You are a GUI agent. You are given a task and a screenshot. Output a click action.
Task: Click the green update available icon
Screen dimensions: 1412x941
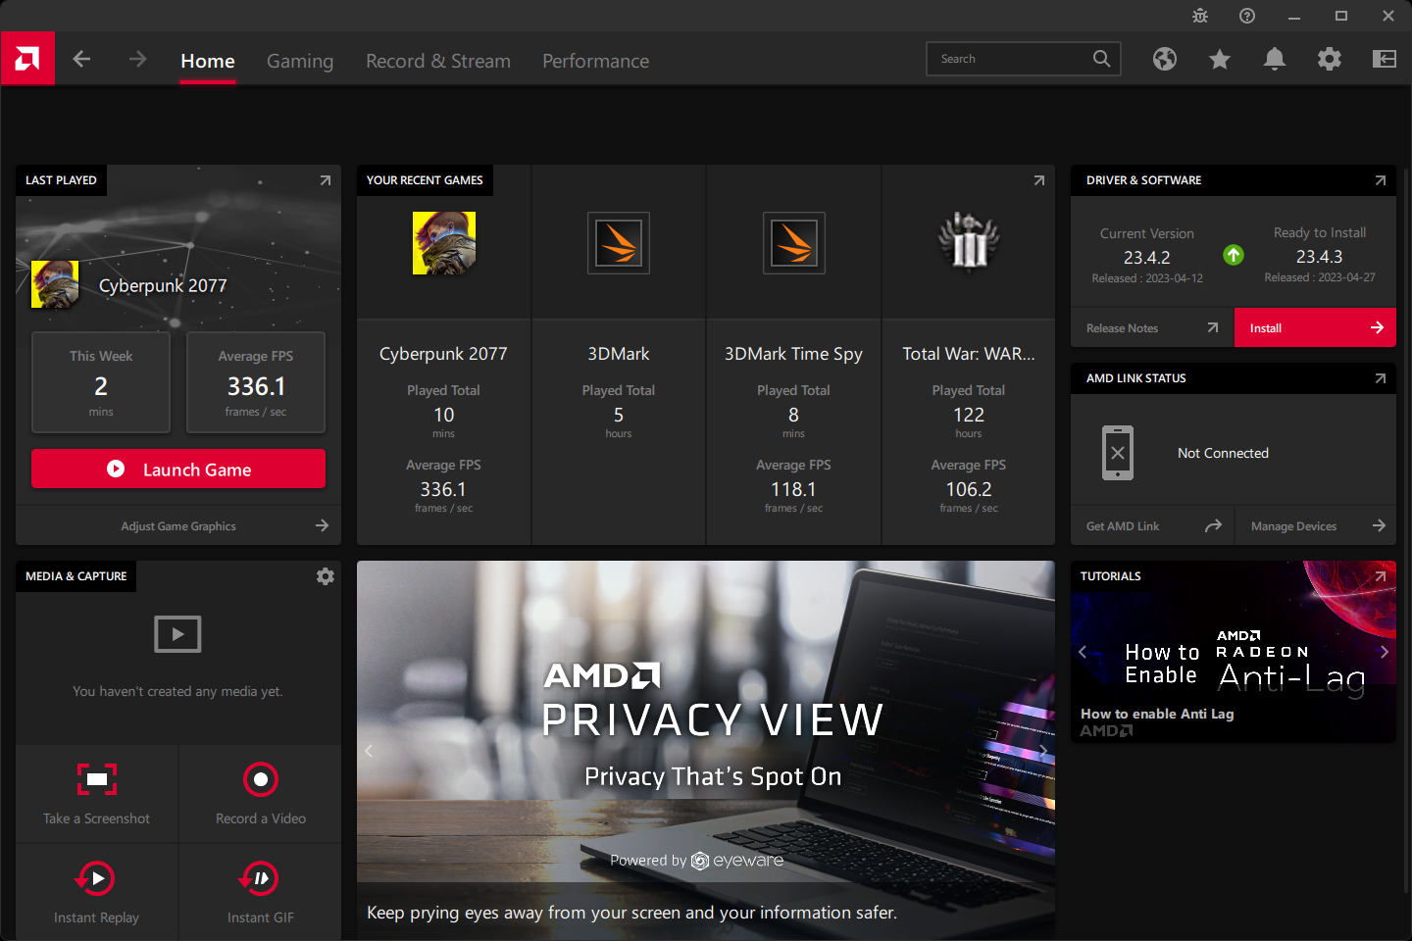point(1234,255)
